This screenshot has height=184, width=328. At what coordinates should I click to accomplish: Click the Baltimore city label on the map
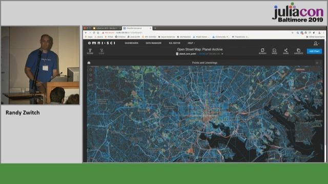(210, 116)
